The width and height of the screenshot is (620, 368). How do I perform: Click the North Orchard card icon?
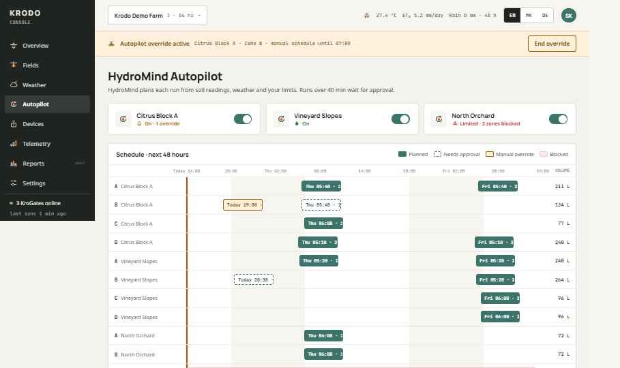(x=439, y=119)
